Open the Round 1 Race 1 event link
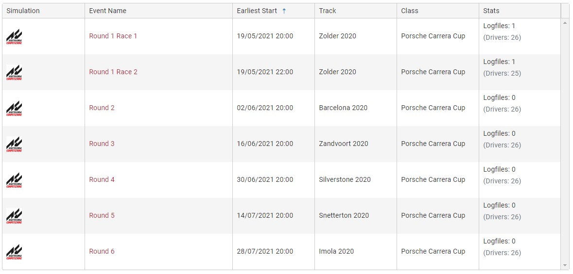The height and width of the screenshot is (274, 573). click(x=113, y=36)
